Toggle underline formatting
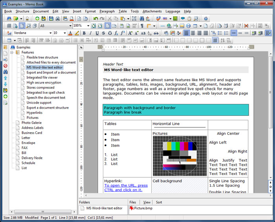Screen dimensions: 275x222 97,33
